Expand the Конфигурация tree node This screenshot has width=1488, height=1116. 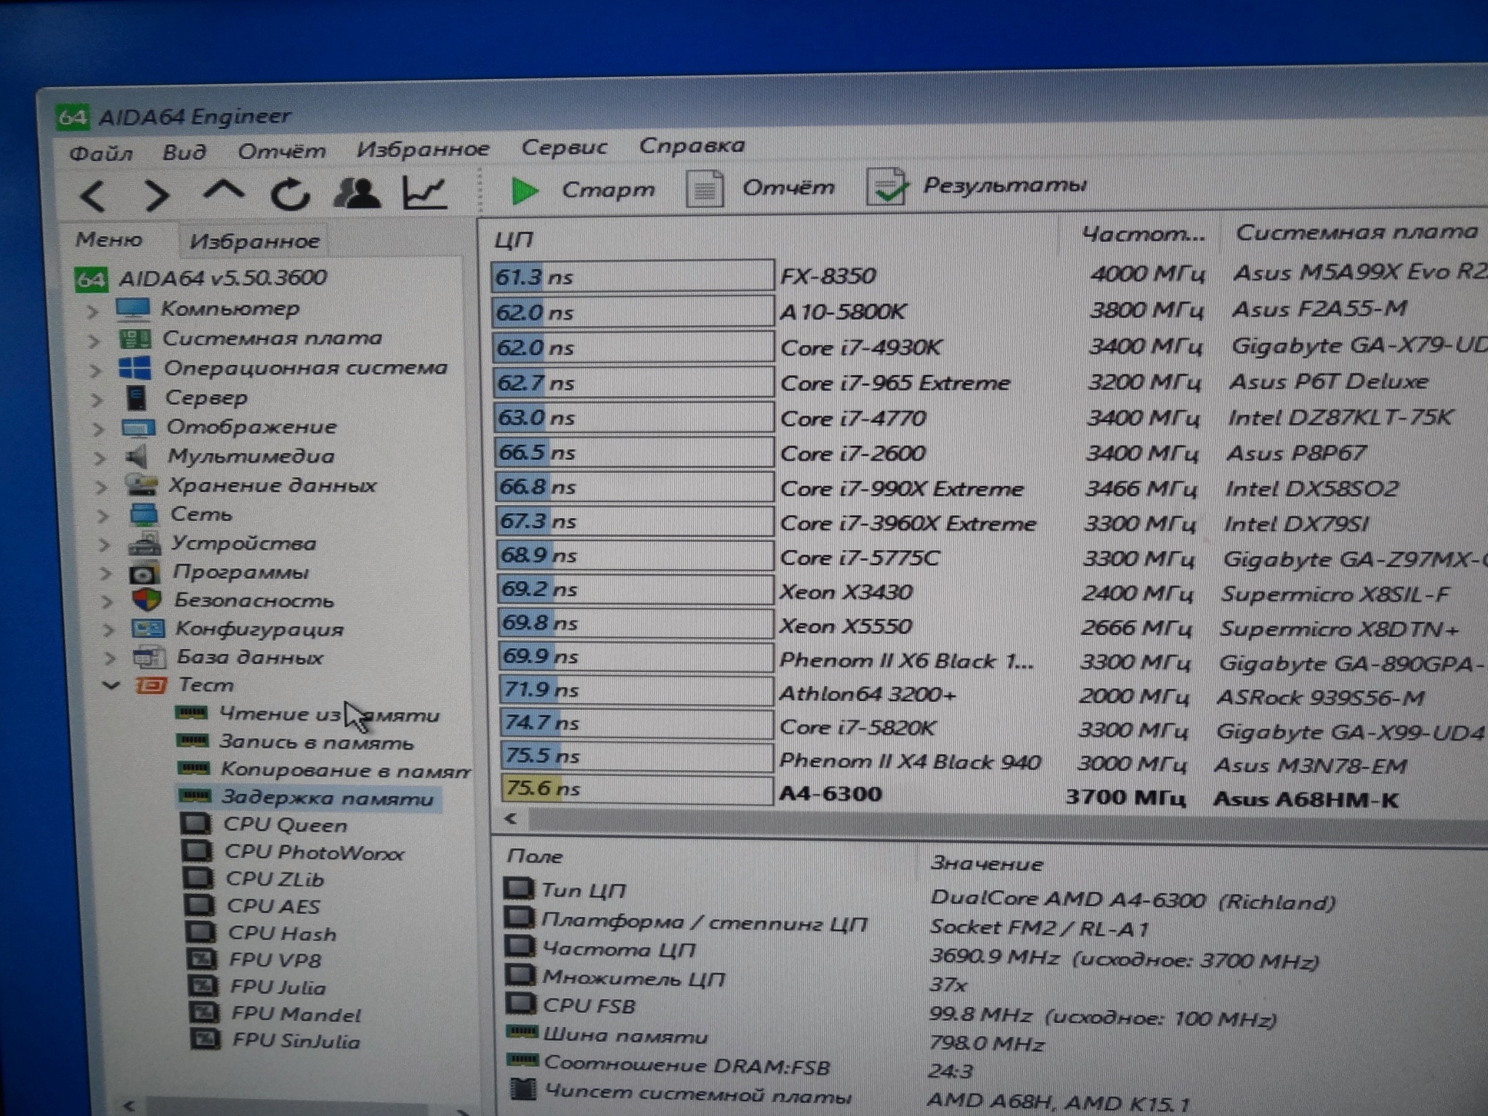point(108,630)
